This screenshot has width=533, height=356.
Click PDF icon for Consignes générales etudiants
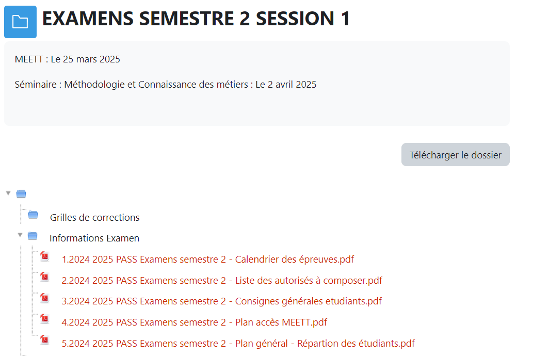[45, 298]
